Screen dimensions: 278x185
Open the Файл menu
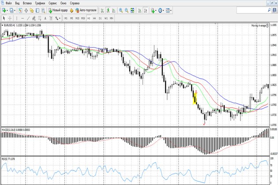(8, 3)
